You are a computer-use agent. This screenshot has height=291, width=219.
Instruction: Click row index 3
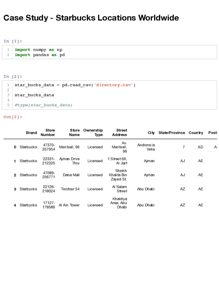(15, 189)
